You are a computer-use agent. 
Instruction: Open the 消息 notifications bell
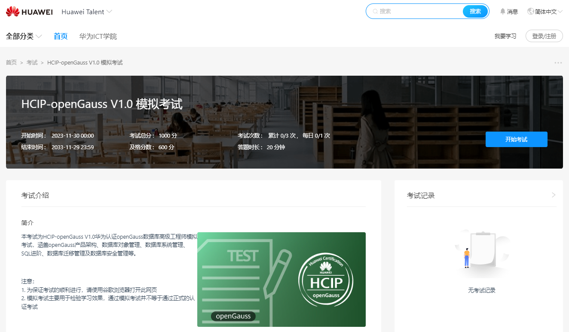click(x=509, y=12)
